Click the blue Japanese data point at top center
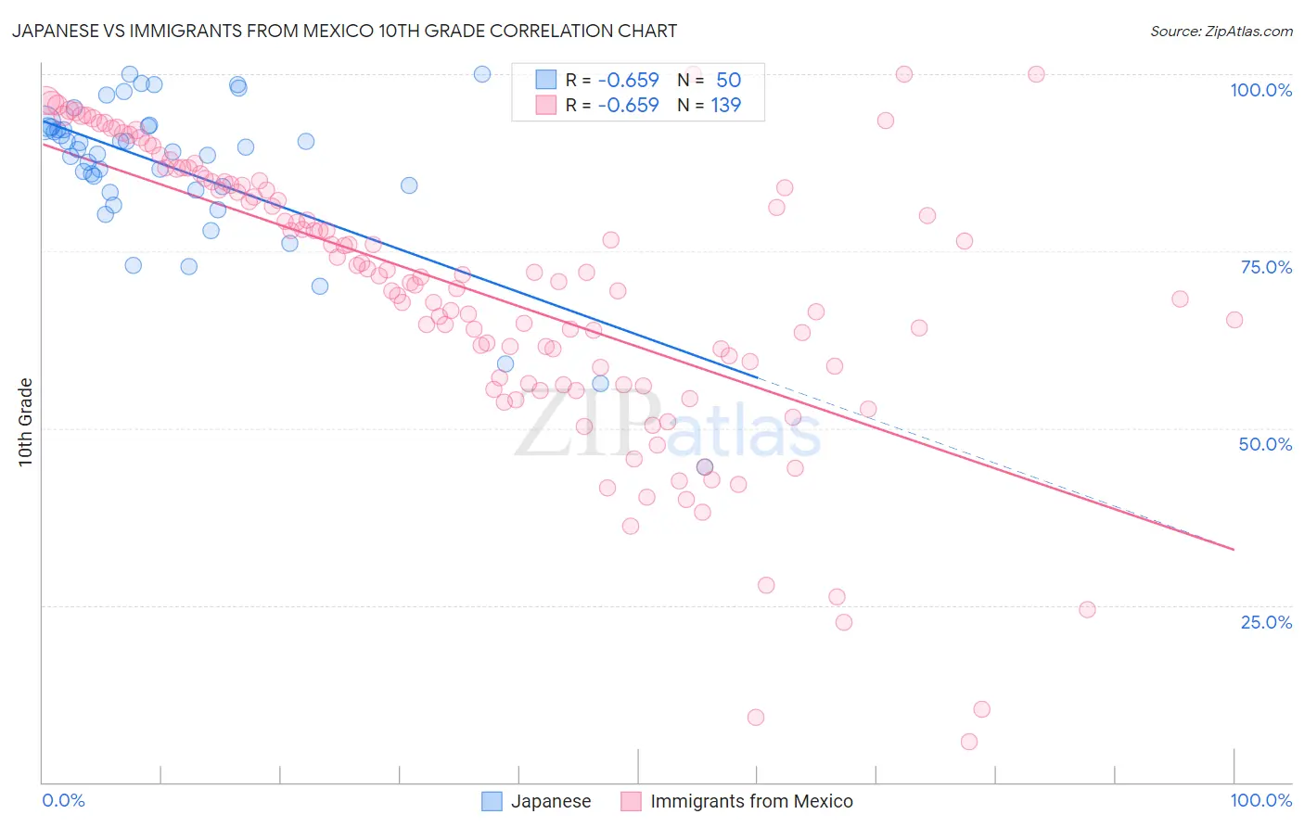Screen dimensions: 1304x827 pos(482,74)
